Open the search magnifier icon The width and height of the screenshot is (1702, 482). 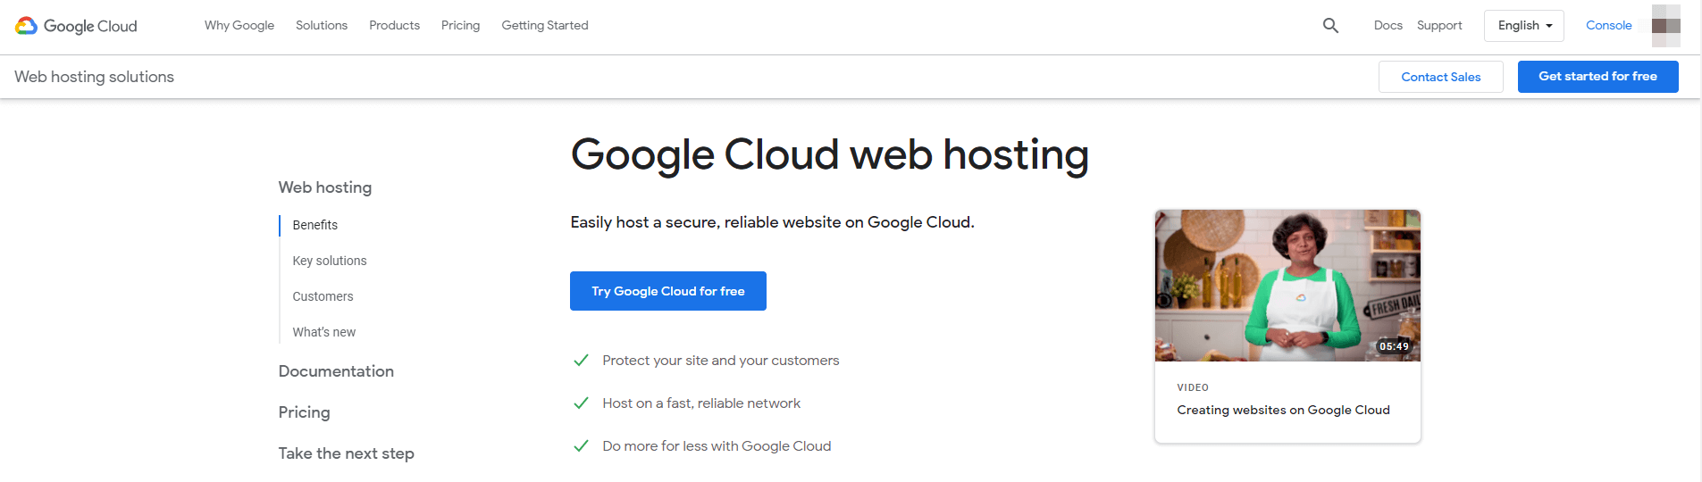[1330, 26]
